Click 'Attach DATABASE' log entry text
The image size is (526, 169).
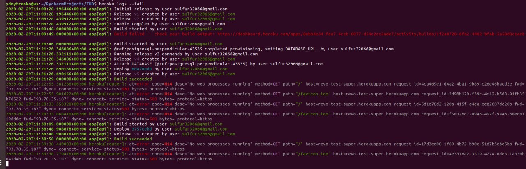(219, 64)
